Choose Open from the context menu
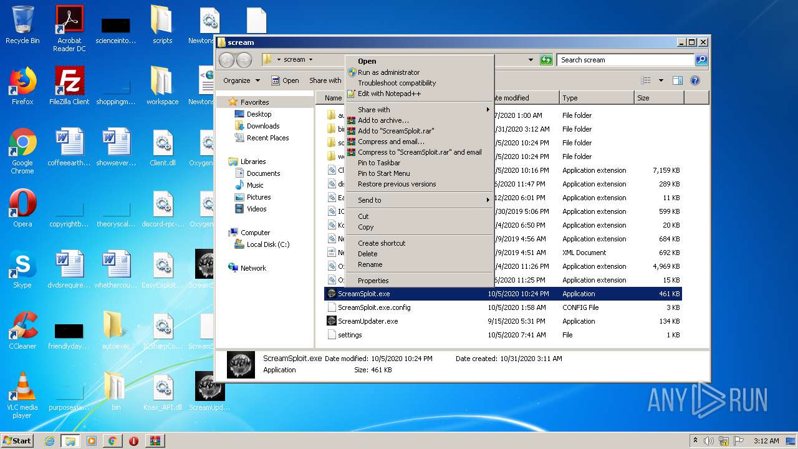The image size is (798, 449). (420, 61)
